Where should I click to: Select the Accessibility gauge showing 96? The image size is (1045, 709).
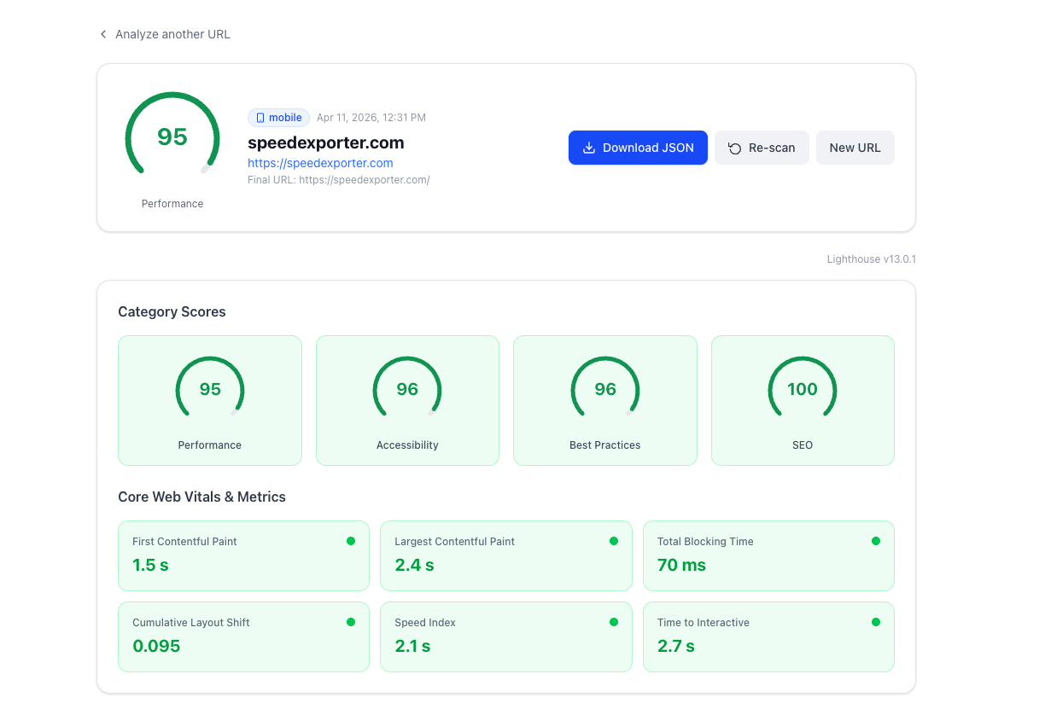point(407,388)
